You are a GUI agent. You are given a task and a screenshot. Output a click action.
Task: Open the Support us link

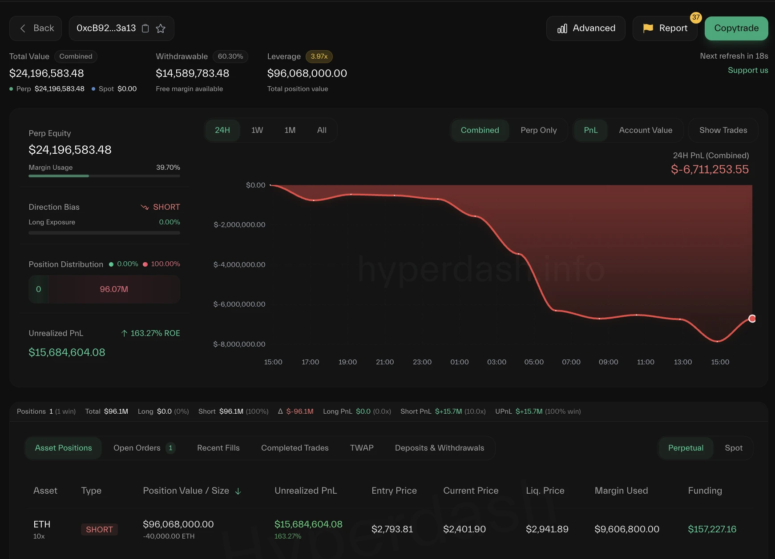pos(748,70)
